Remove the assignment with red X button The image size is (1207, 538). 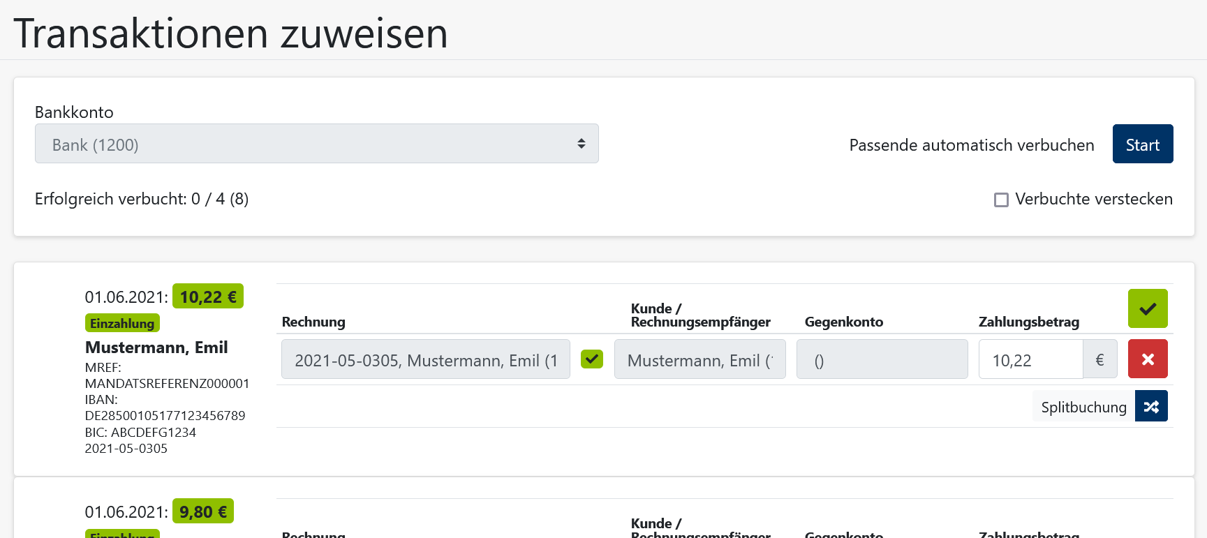(x=1148, y=359)
